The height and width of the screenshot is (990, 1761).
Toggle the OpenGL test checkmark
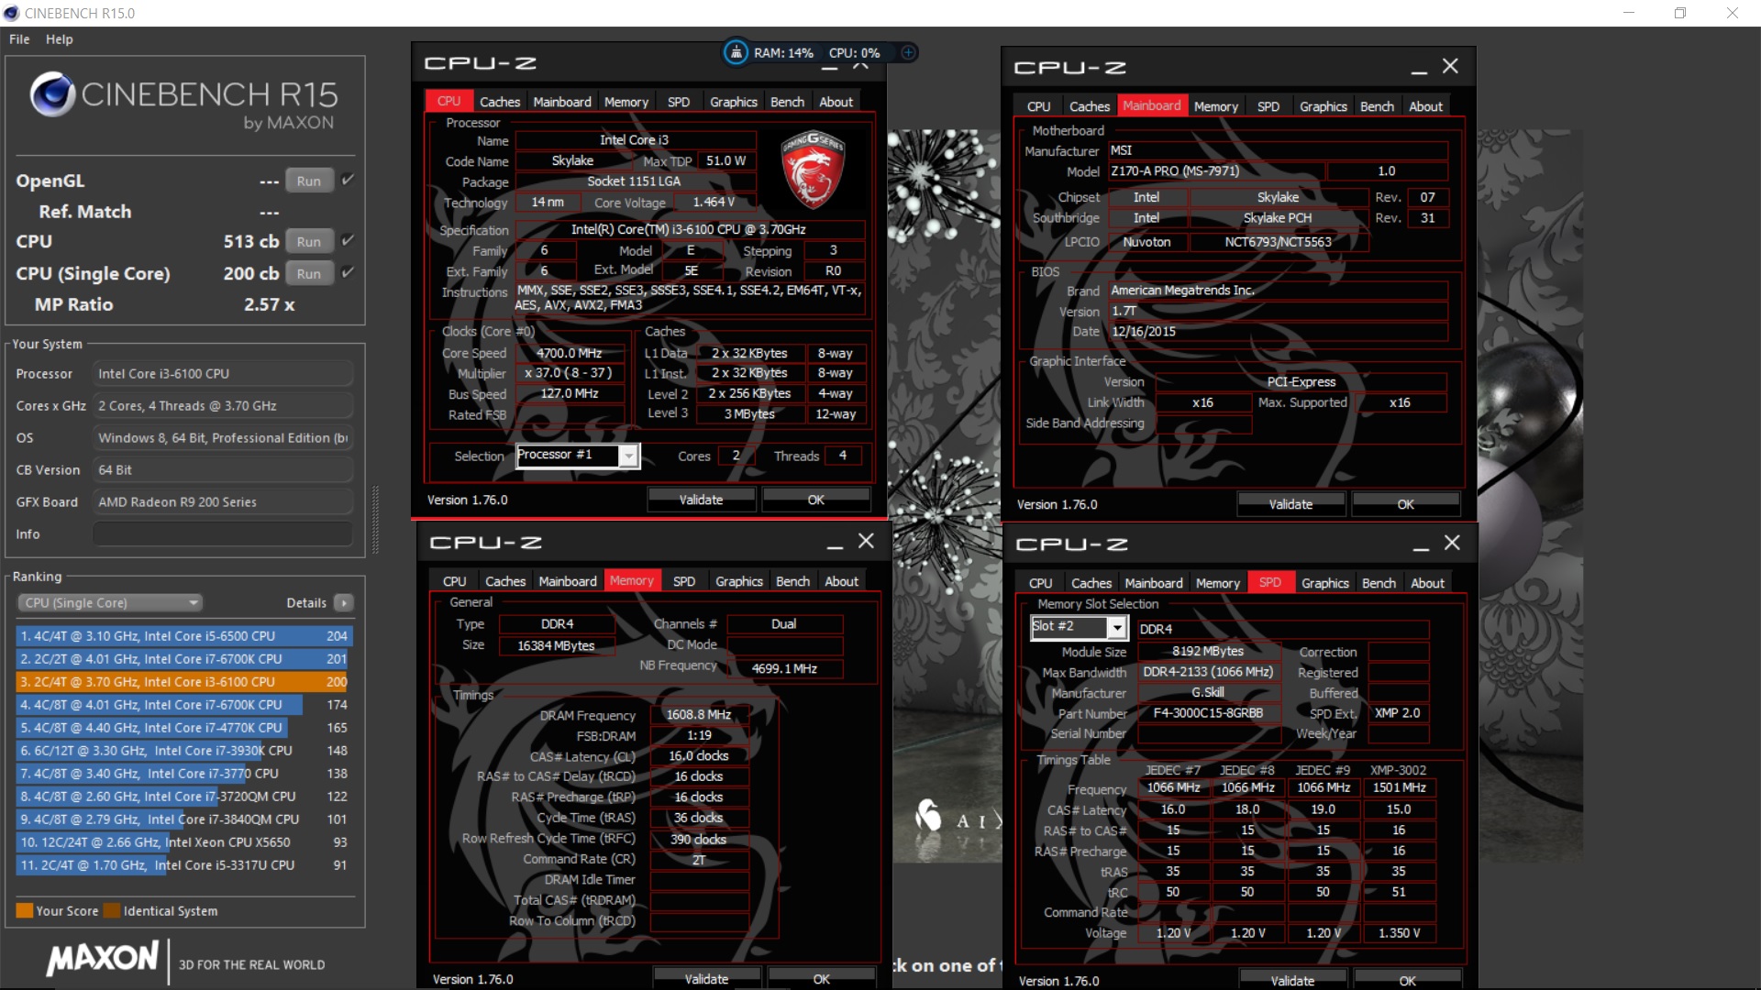[x=348, y=180]
